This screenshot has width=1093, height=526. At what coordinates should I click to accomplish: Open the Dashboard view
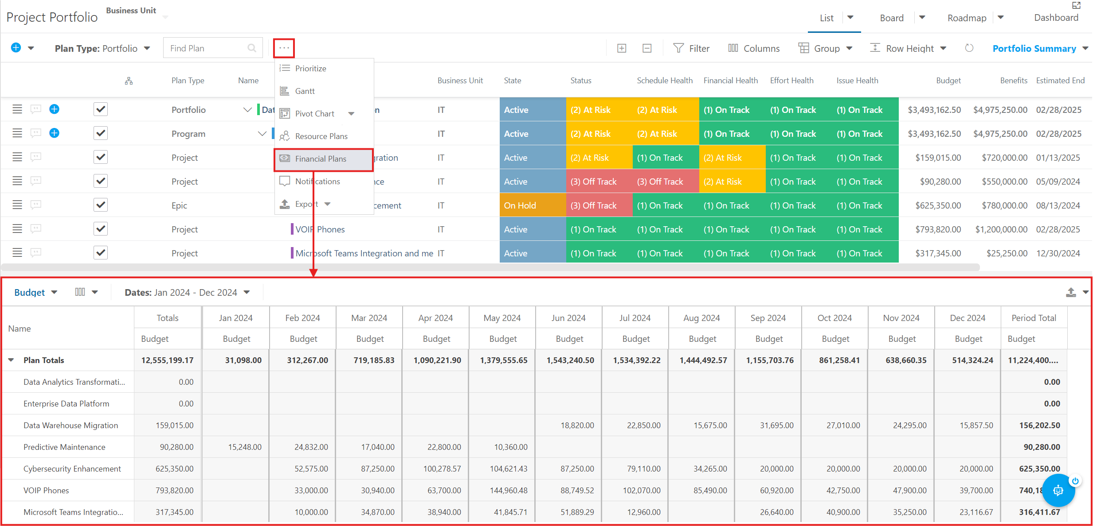click(1056, 17)
